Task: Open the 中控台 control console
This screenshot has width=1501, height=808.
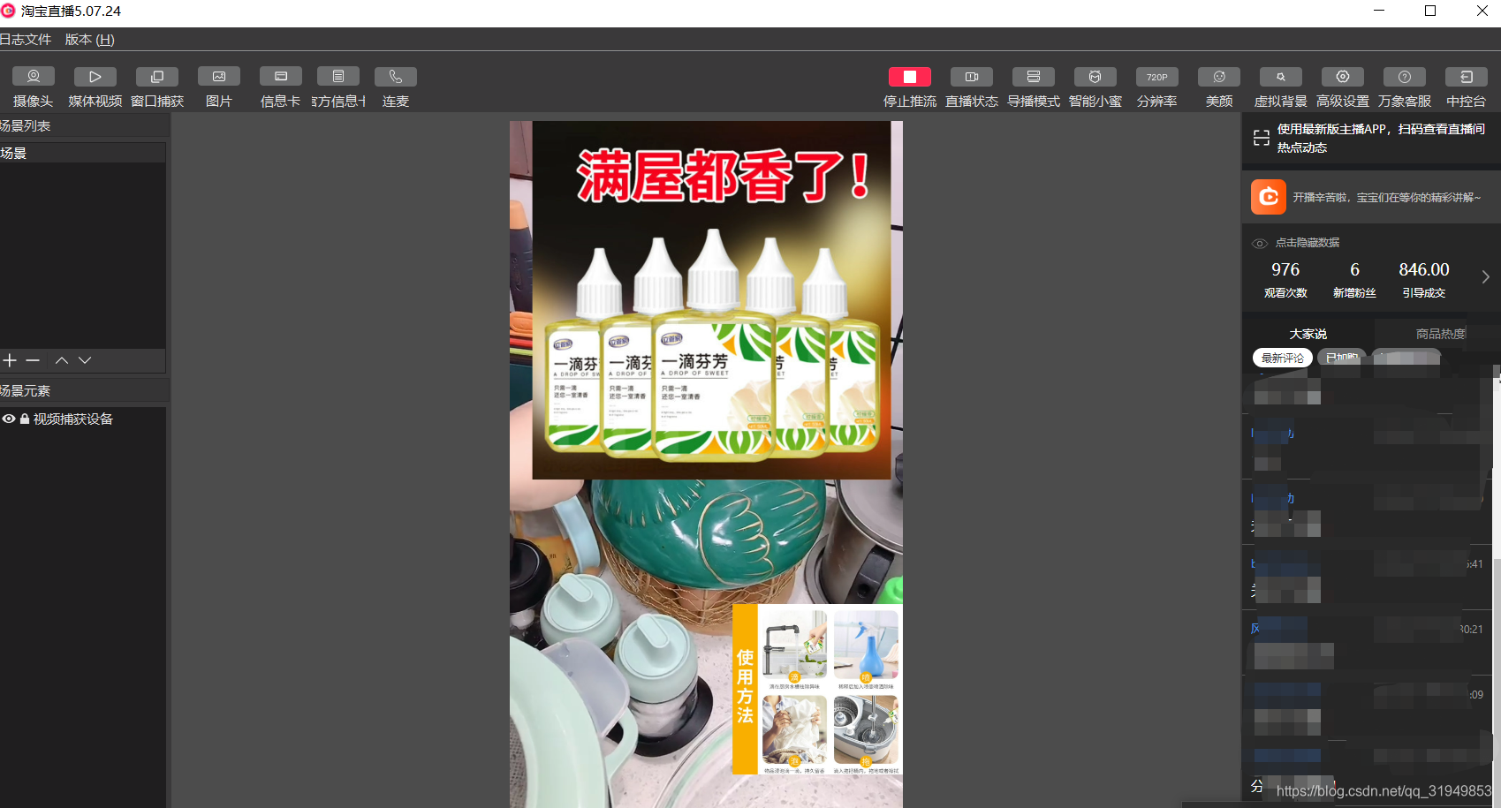Action: pyautogui.click(x=1467, y=77)
